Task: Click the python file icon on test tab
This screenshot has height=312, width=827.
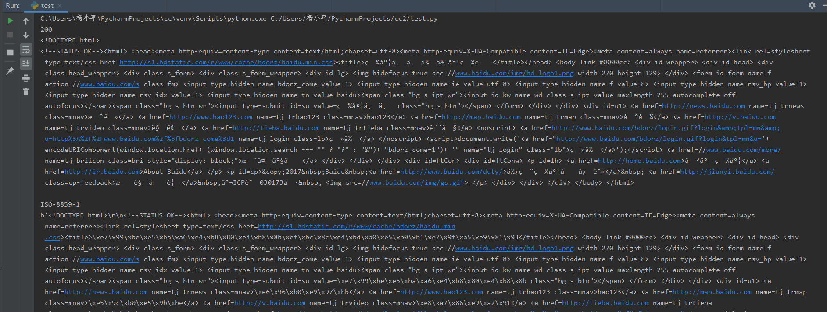Action: click(x=35, y=6)
